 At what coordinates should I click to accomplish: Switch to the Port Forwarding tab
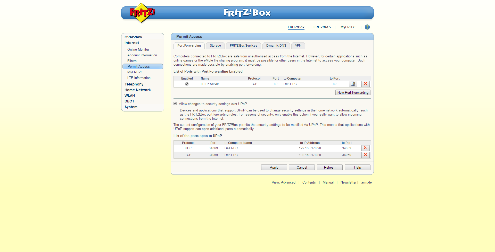(189, 46)
